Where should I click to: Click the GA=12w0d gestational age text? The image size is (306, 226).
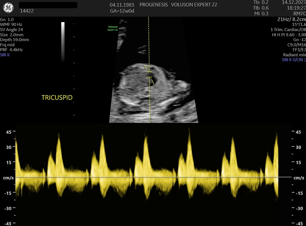click(x=122, y=11)
